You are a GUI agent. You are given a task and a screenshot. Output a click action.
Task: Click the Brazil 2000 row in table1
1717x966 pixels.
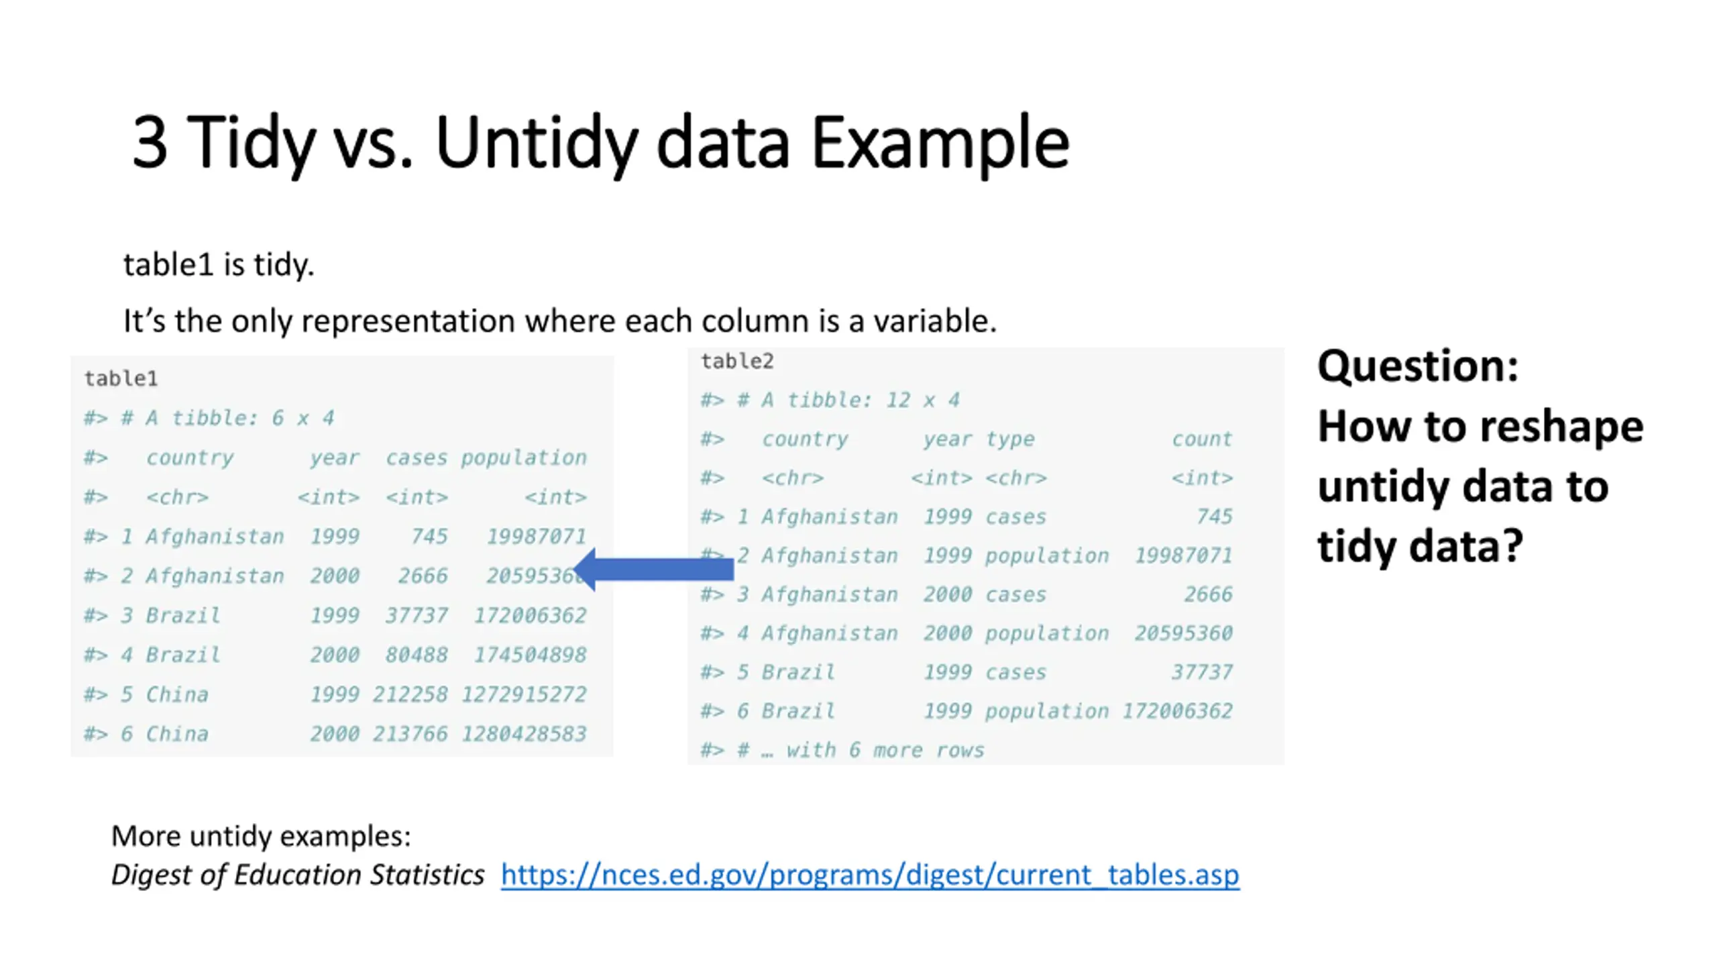click(335, 655)
